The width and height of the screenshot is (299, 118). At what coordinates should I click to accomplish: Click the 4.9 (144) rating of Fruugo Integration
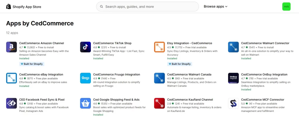[x=100, y=78]
